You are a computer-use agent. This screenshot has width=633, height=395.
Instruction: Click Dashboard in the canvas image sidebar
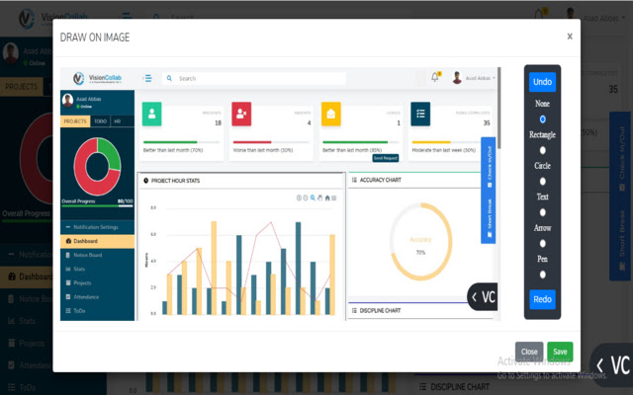(97, 241)
